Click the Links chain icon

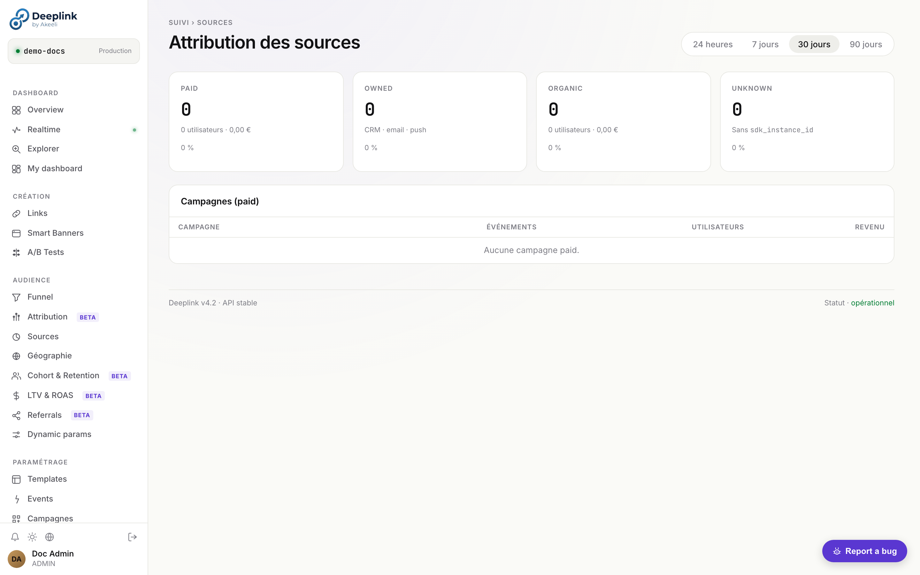coord(16,214)
